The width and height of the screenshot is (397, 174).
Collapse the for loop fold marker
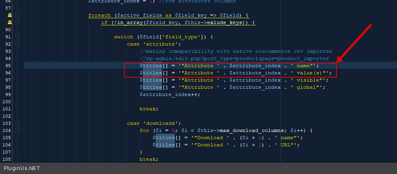click(18, 130)
